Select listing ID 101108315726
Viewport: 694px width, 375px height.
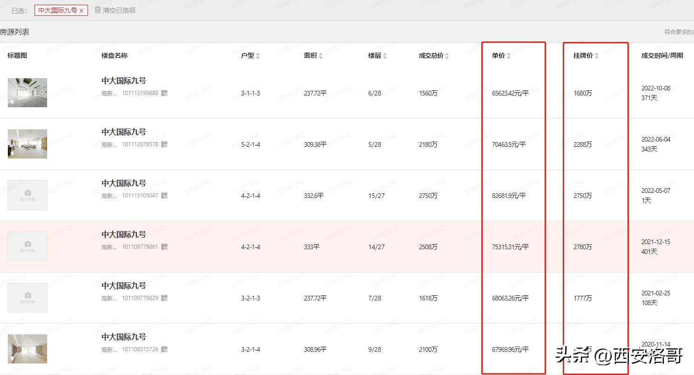(x=140, y=349)
